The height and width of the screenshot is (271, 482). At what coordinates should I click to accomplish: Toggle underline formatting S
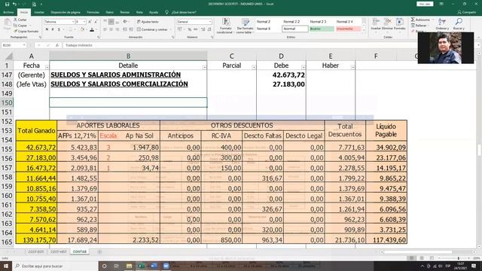(x=59, y=30)
